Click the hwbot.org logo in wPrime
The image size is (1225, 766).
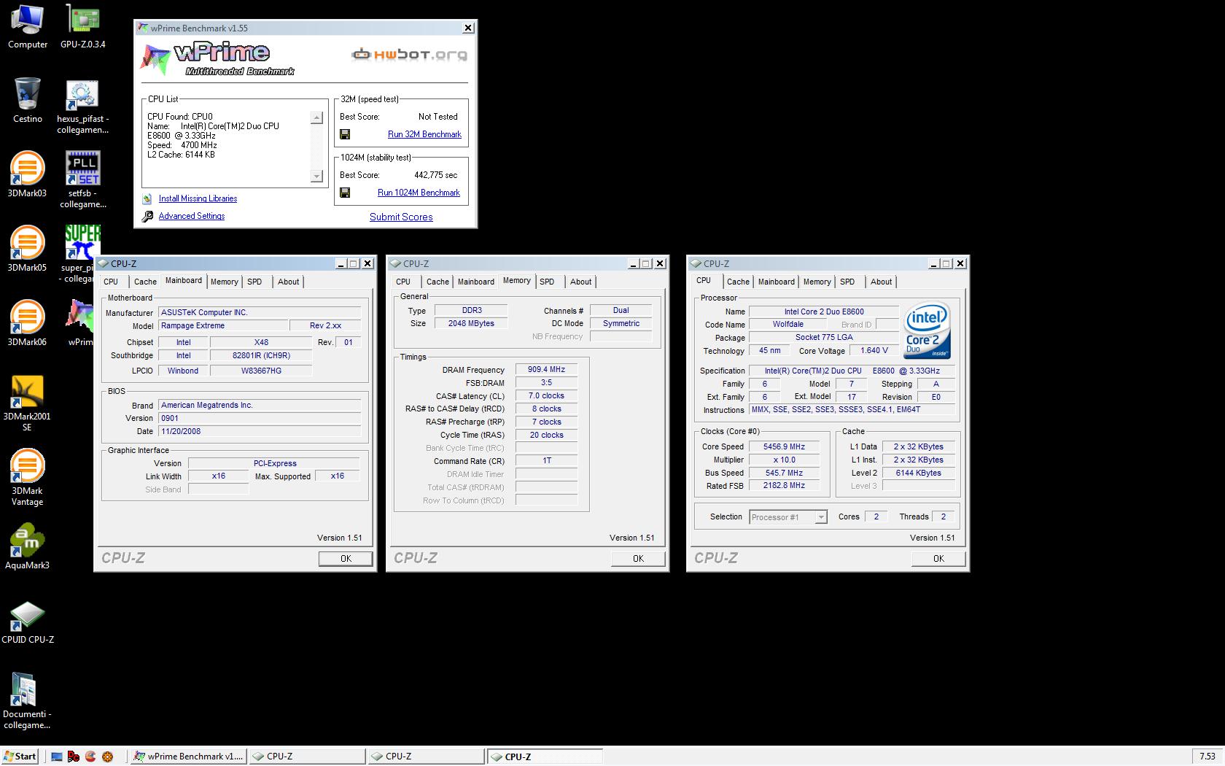(x=409, y=55)
